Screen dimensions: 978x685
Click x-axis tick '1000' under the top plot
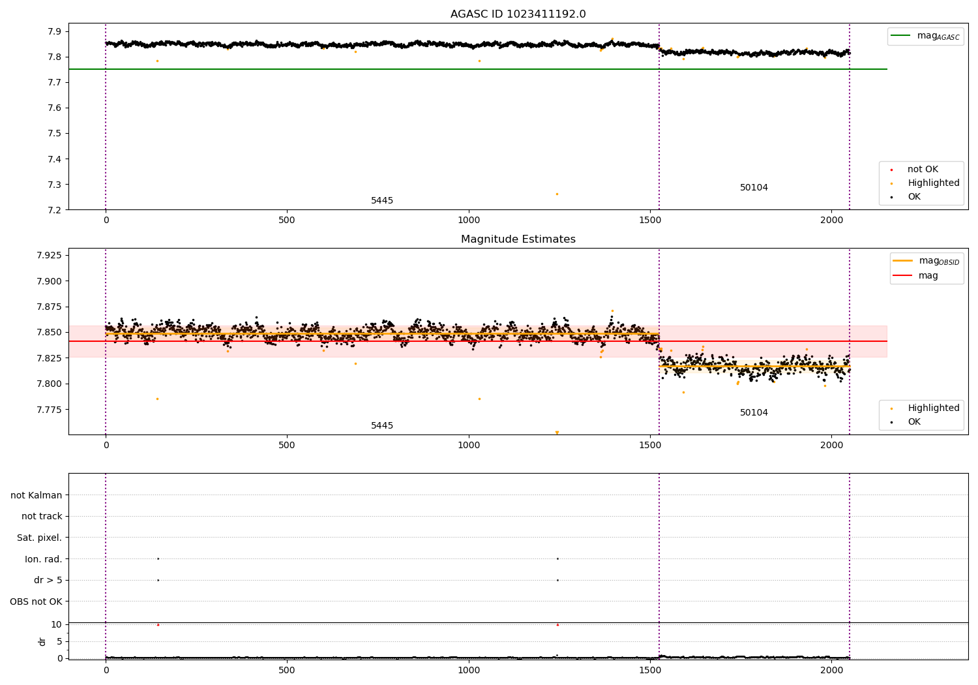point(469,221)
